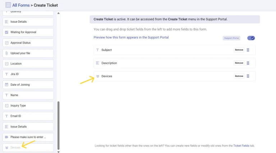The width and height of the screenshot is (276, 153).
Task: Click the Waiting for Approval checkbox icon
Action: [x=7, y=32]
